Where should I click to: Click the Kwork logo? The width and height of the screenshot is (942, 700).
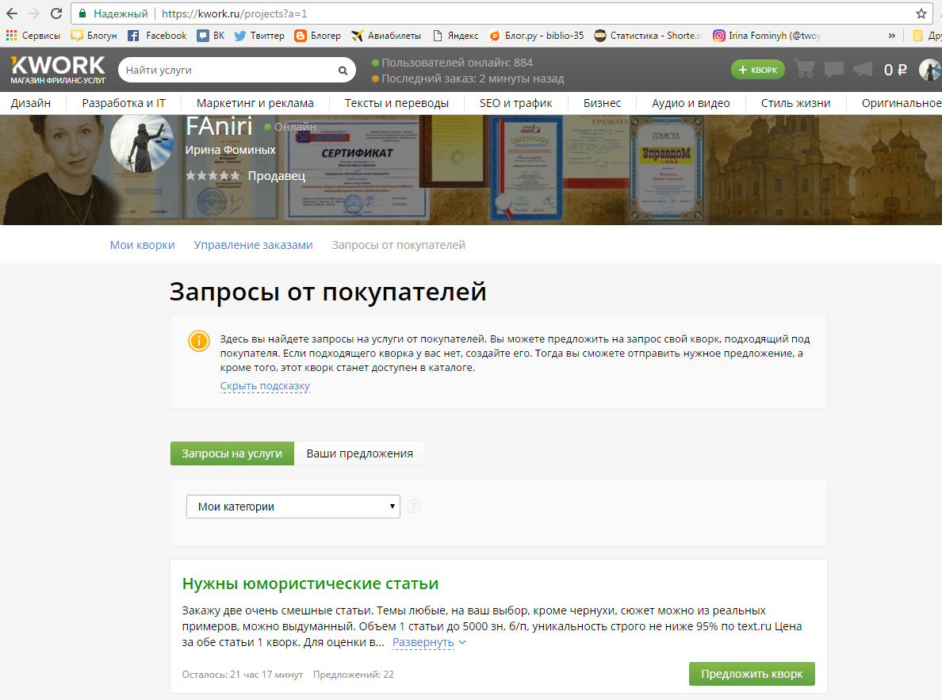click(x=58, y=70)
